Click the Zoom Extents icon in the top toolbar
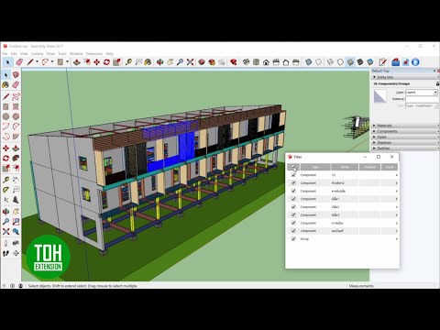The width and height of the screenshot is (440, 330). tap(190, 62)
